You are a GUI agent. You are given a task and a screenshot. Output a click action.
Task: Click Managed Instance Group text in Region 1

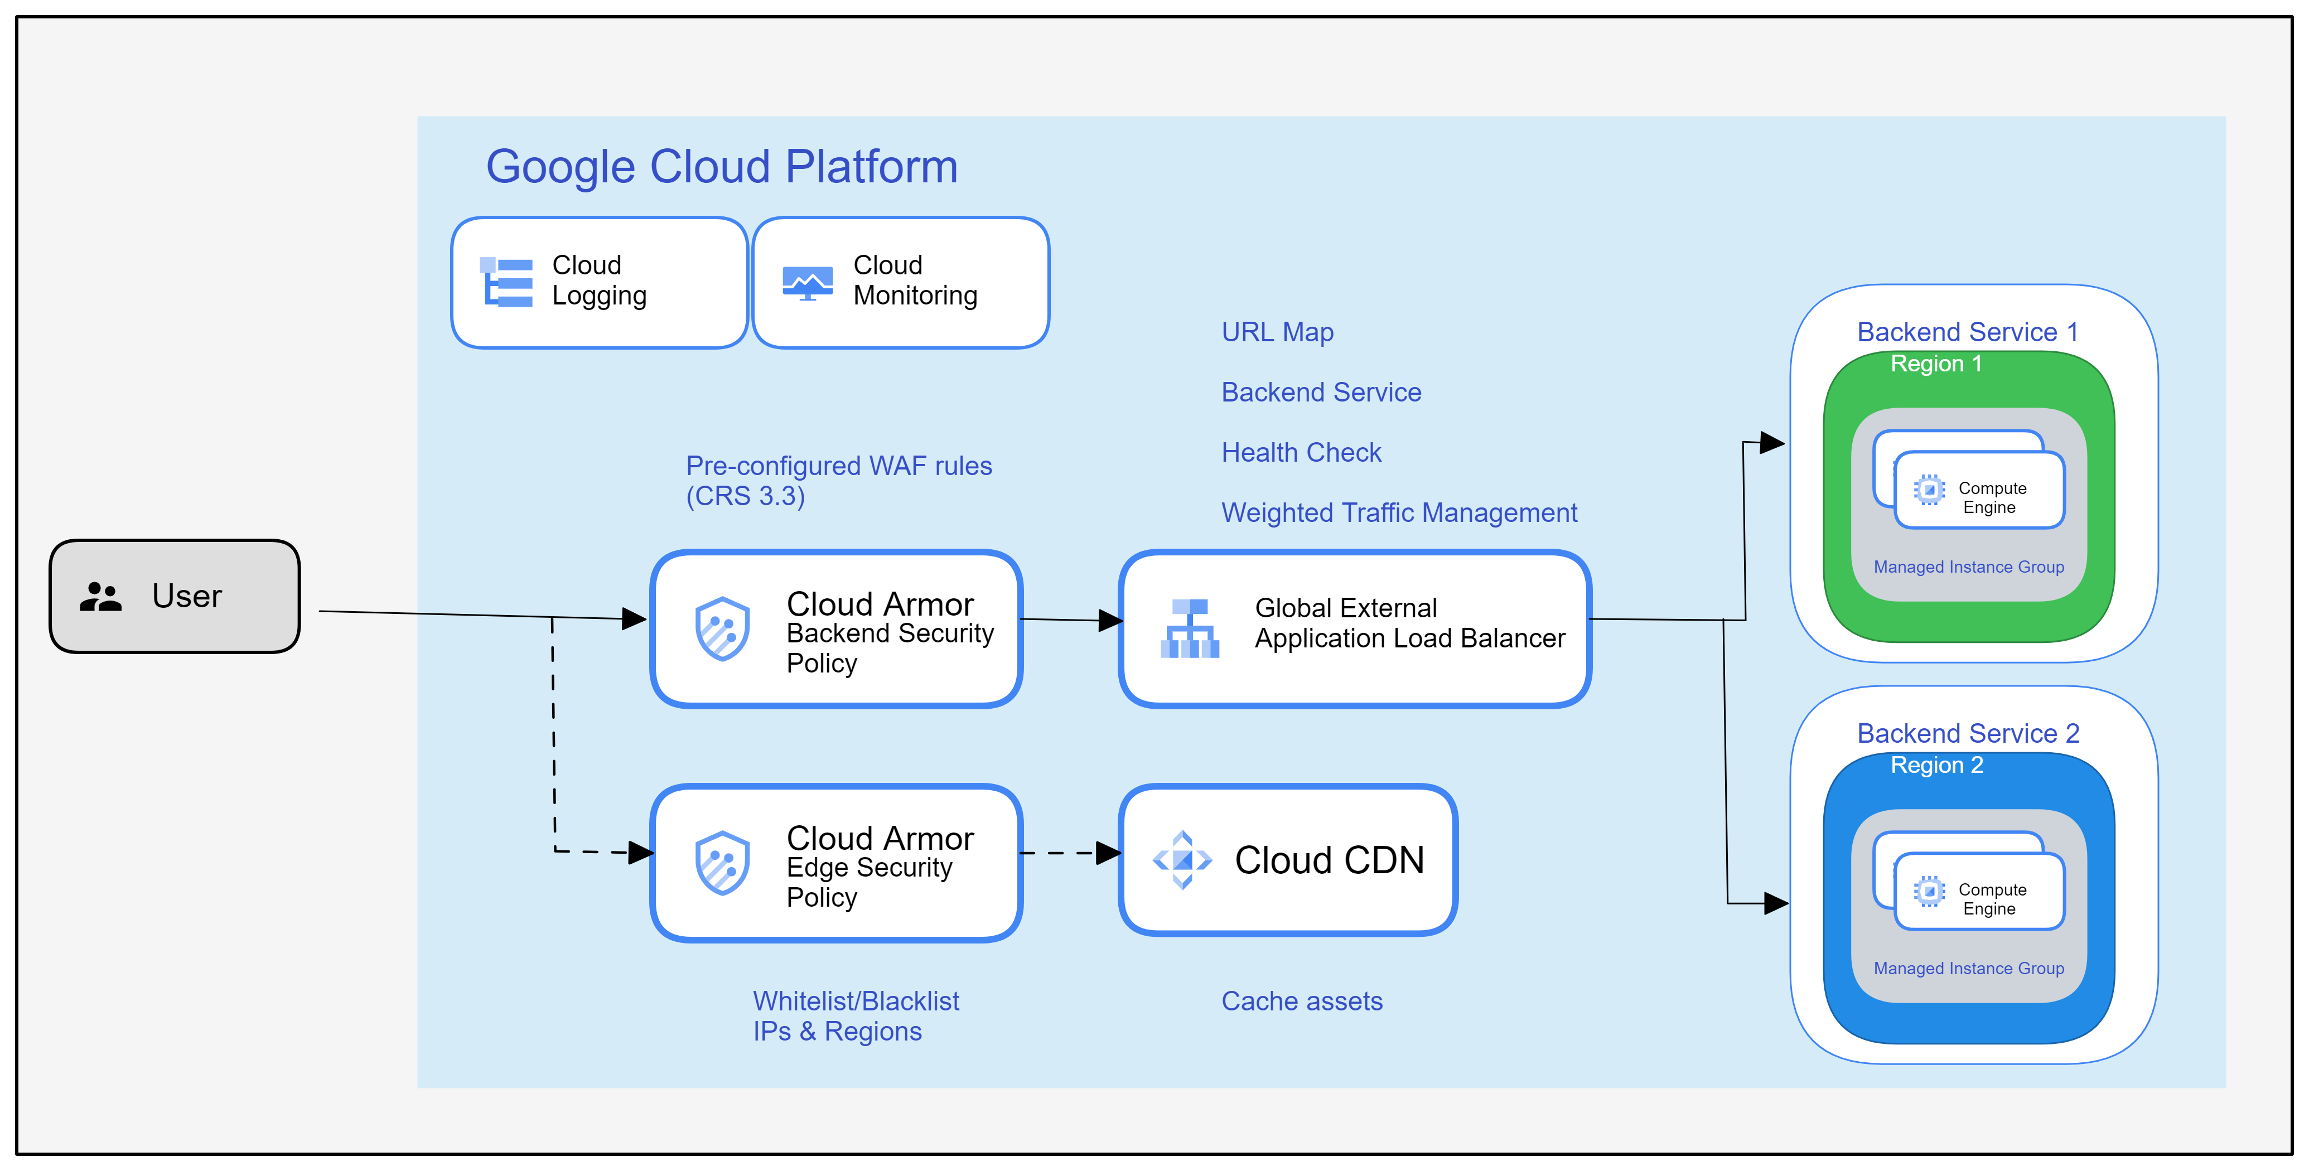1968,567
